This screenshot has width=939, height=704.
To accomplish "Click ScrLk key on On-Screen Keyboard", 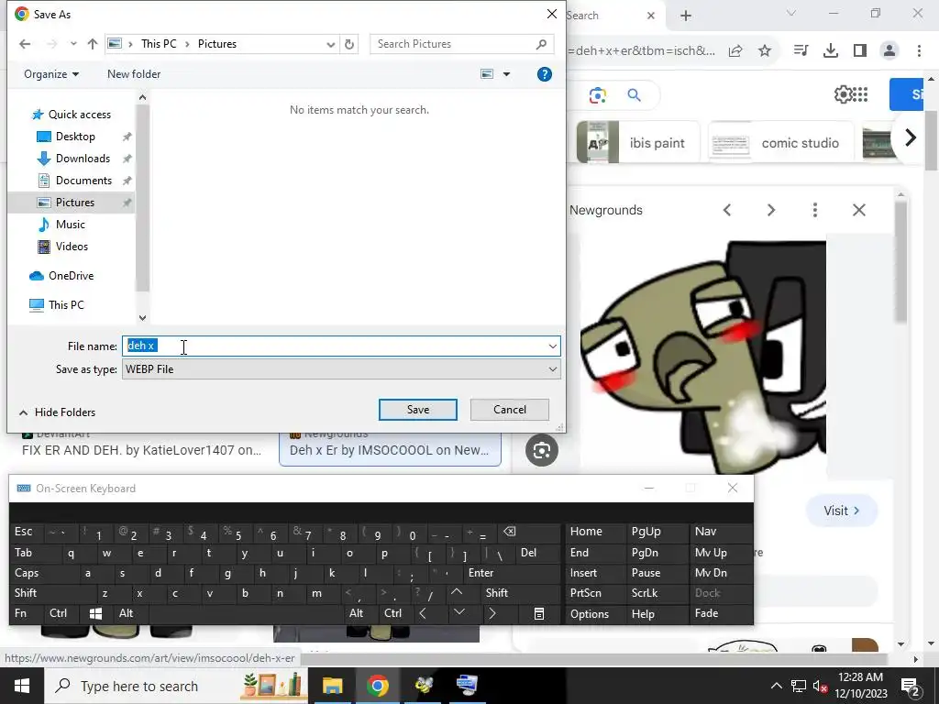I will pos(657,593).
